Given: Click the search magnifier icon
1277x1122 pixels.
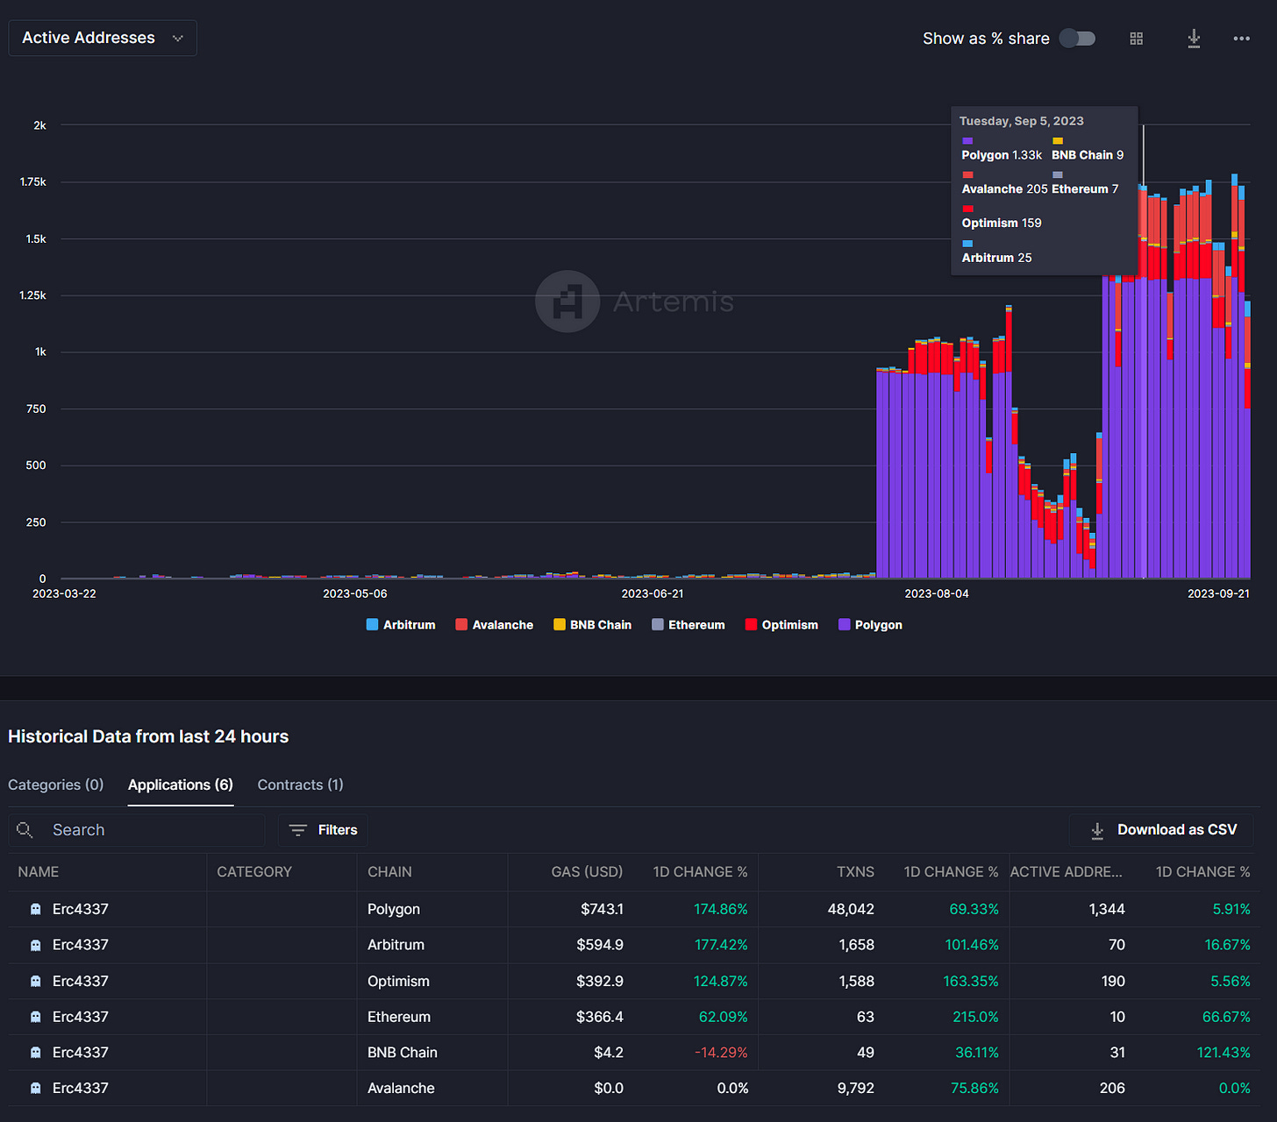Looking at the screenshot, I should point(25,830).
